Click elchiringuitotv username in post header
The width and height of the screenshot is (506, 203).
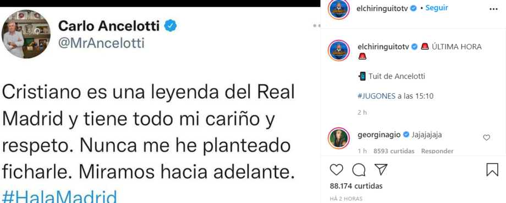383,9
